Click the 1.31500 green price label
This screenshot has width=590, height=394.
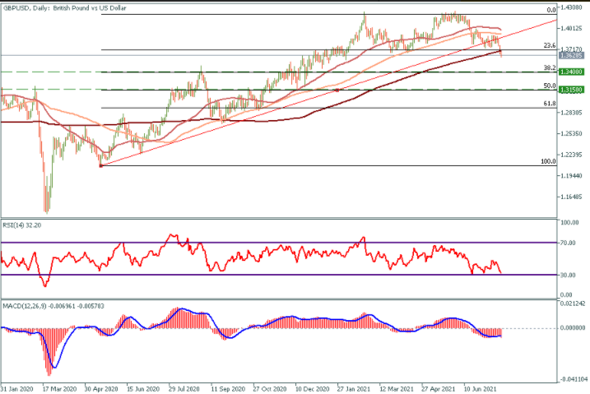tap(571, 90)
